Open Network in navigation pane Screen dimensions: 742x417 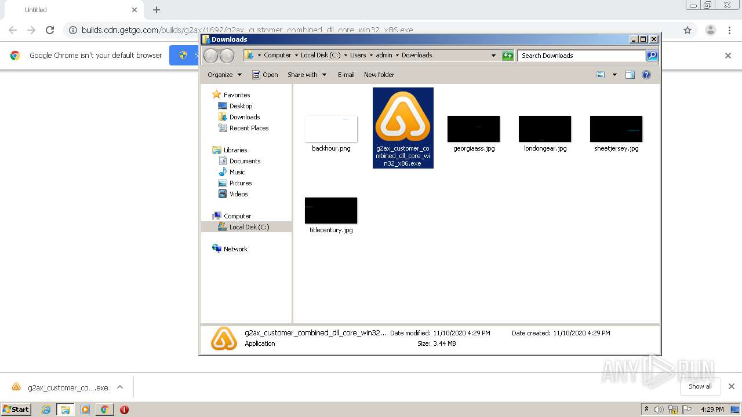point(230,249)
